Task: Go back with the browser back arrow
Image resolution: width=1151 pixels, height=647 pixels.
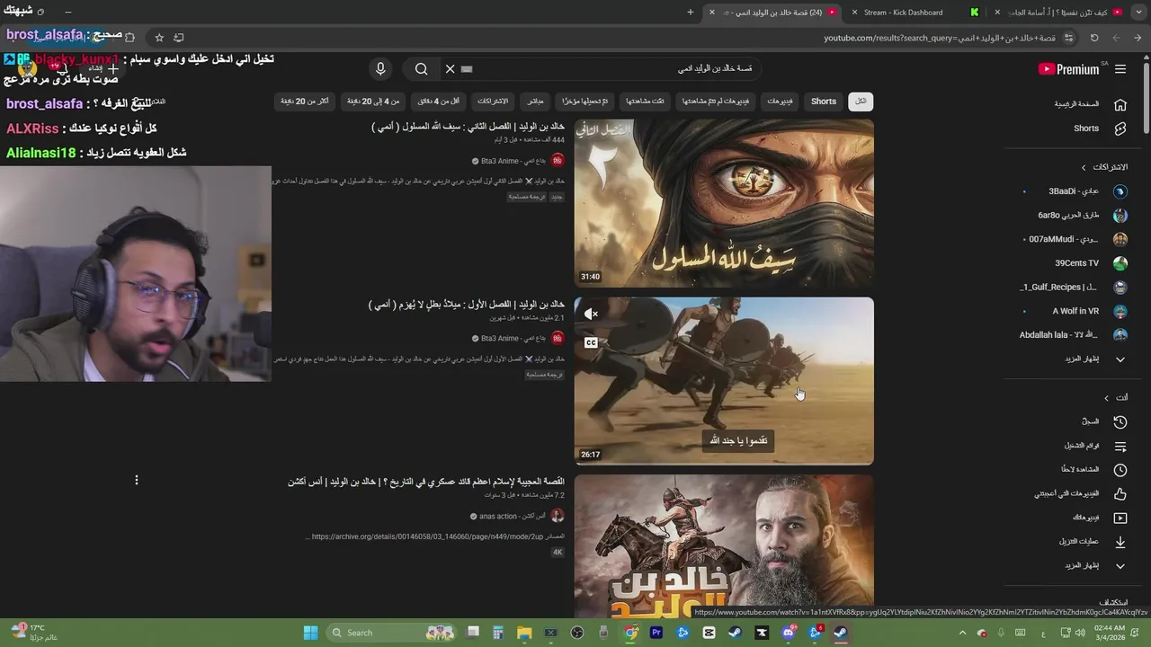Action: [x=1138, y=38]
